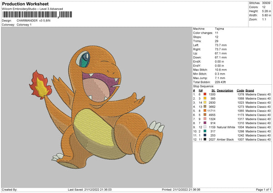The image size is (273, 193).
Task: Select the Machine value Tajima
Action: pos(219,28)
